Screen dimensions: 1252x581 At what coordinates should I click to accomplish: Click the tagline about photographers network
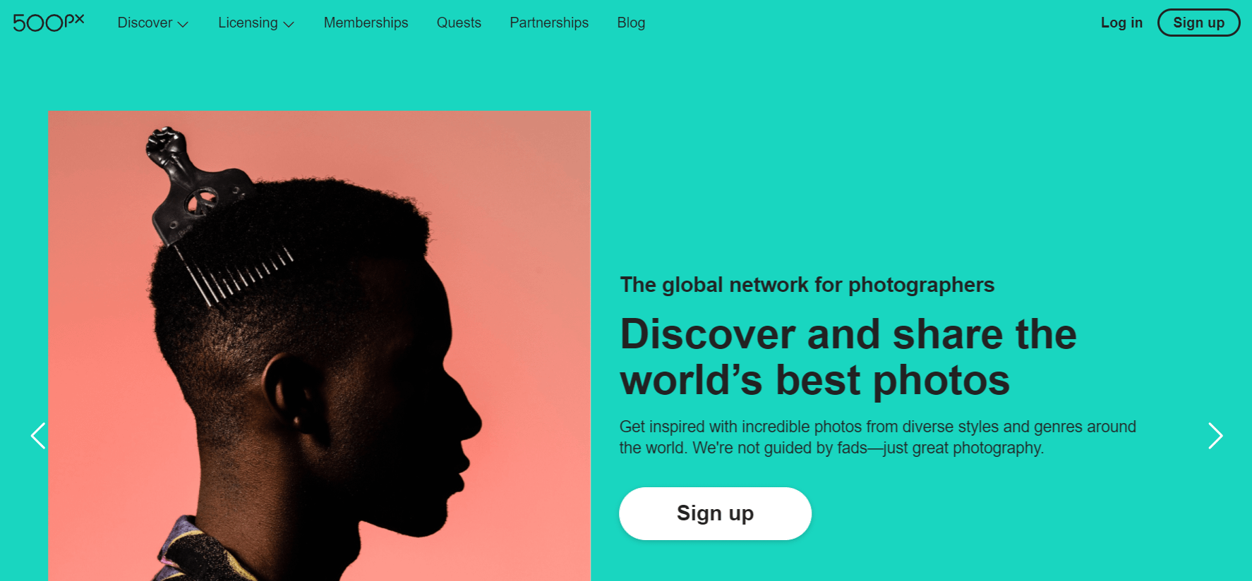click(x=807, y=285)
